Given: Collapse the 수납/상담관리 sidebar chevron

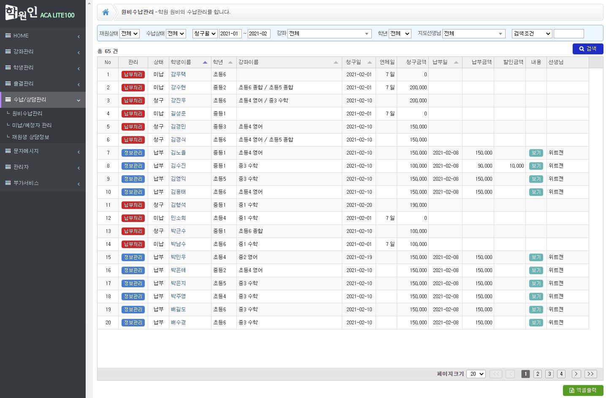Looking at the screenshot, I should (78, 100).
